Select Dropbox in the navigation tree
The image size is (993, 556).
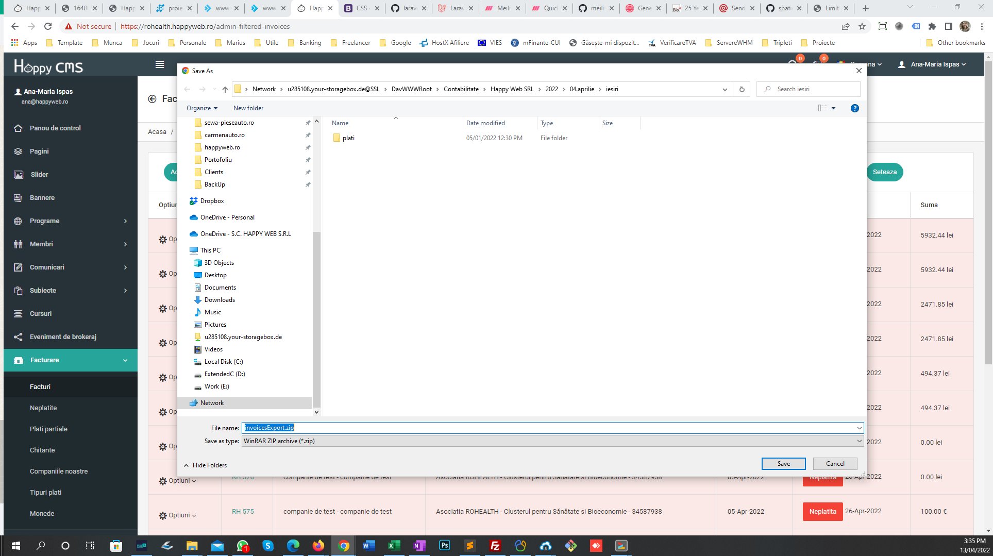[212, 201]
